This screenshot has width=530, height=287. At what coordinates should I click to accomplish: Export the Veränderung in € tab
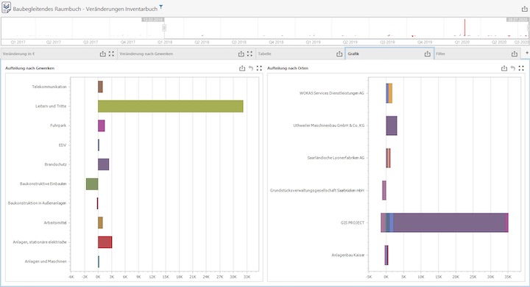(x=103, y=54)
